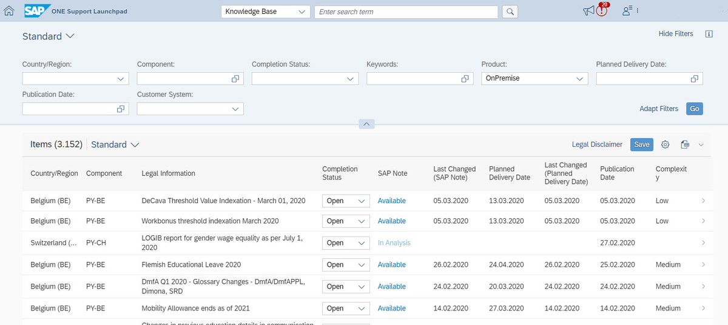This screenshot has width=728, height=325.
Task: Open the Standard page variant menu
Action: pos(70,36)
